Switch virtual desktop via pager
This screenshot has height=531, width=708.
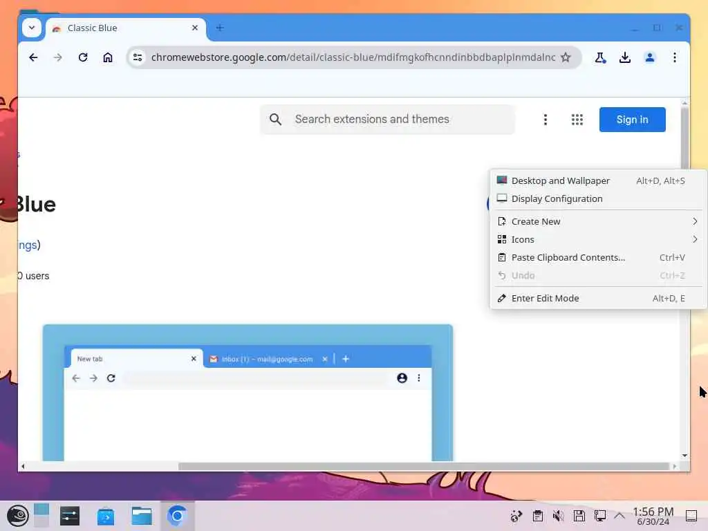(x=41, y=516)
